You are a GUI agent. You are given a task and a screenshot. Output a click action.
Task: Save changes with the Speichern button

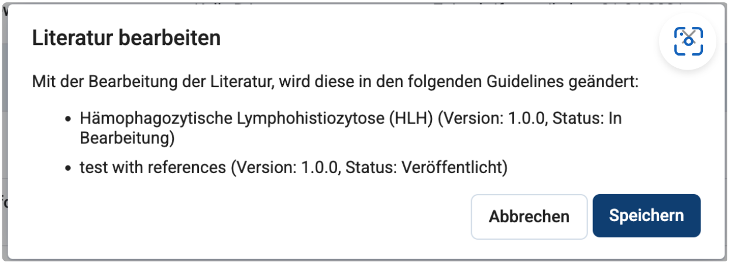[646, 216]
